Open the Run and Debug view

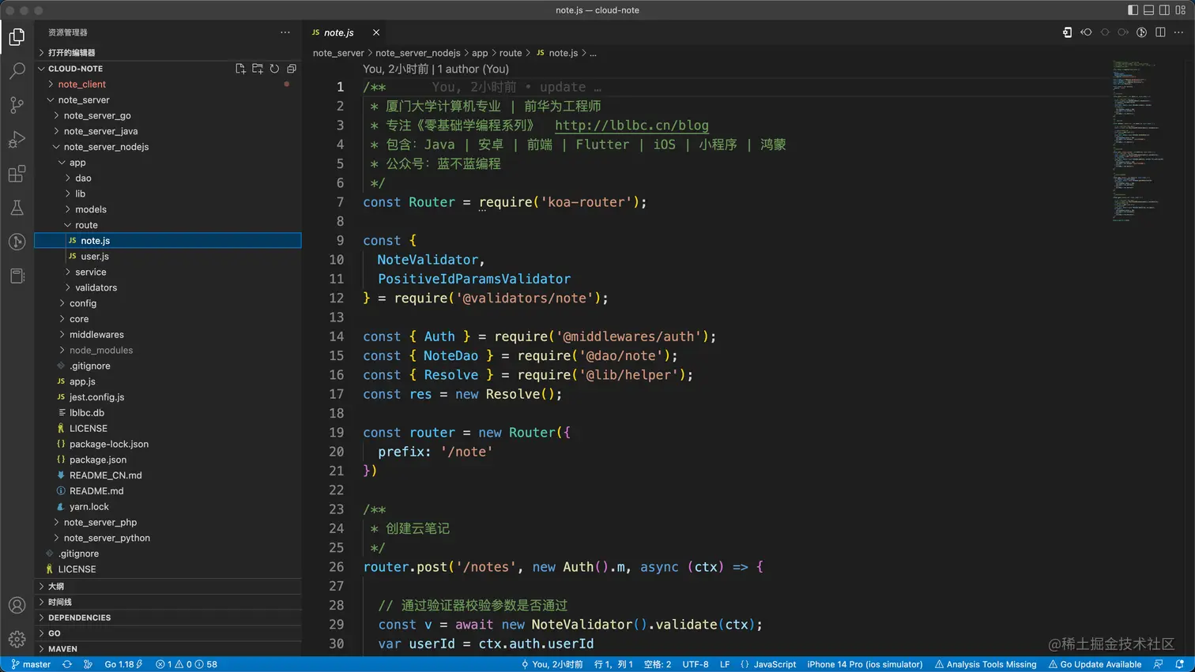point(17,140)
